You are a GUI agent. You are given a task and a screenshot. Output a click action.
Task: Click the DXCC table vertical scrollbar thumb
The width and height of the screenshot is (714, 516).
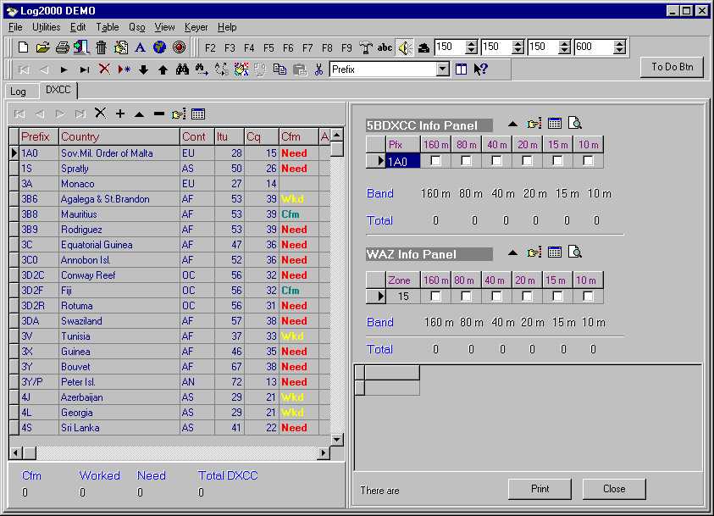click(337, 149)
